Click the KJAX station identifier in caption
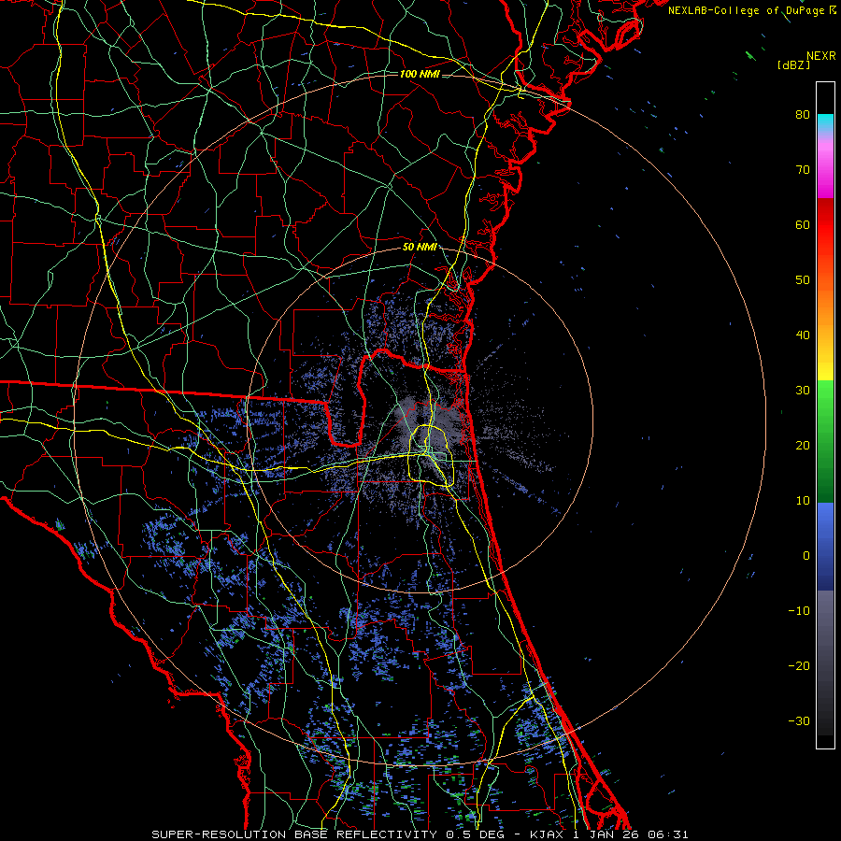 click(549, 834)
